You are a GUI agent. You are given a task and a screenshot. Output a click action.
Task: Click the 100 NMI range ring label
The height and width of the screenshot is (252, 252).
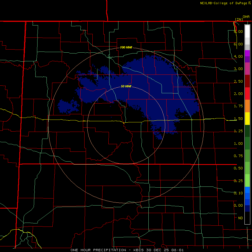click(x=126, y=47)
